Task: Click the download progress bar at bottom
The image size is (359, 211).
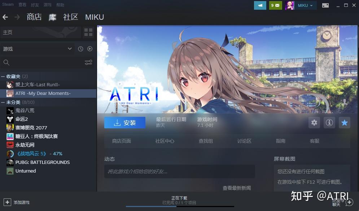Action: tap(179, 206)
